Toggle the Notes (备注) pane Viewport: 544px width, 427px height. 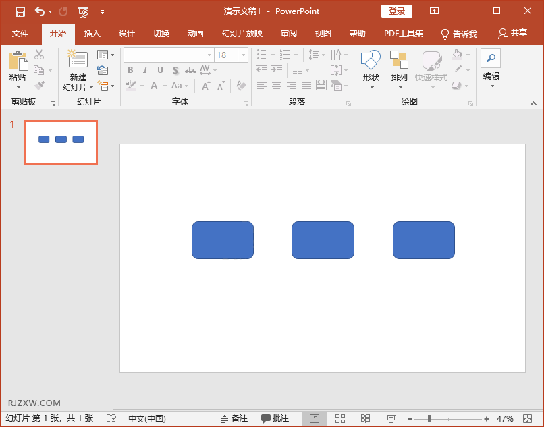tap(234, 419)
